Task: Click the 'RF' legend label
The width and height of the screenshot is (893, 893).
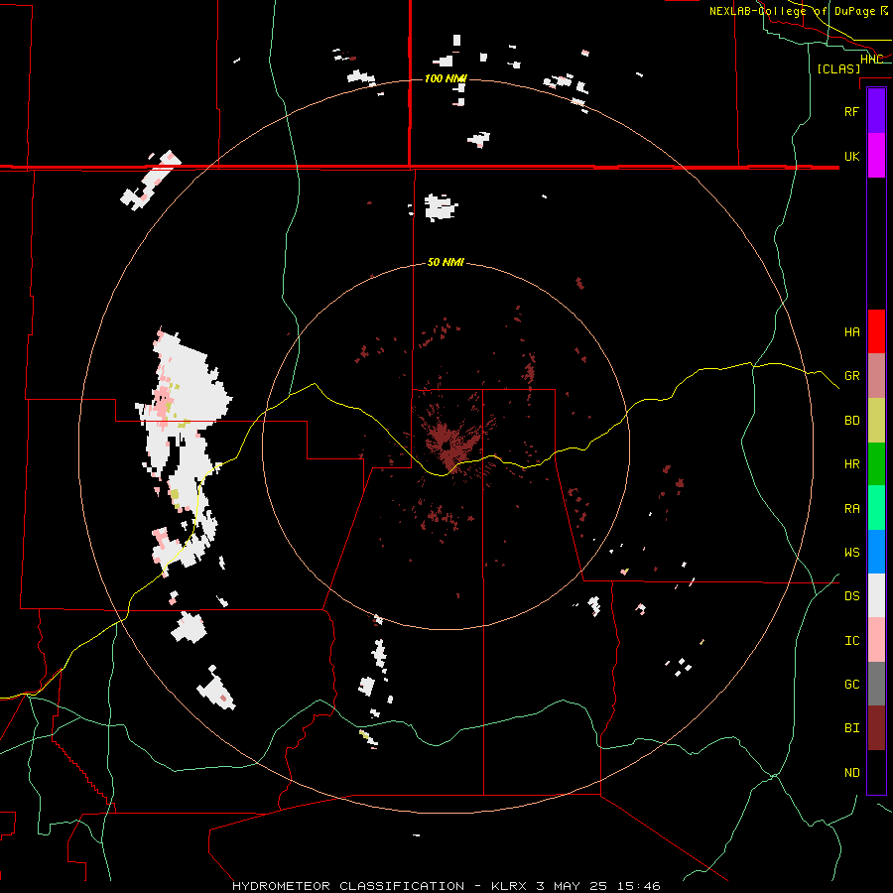Action: tap(851, 111)
